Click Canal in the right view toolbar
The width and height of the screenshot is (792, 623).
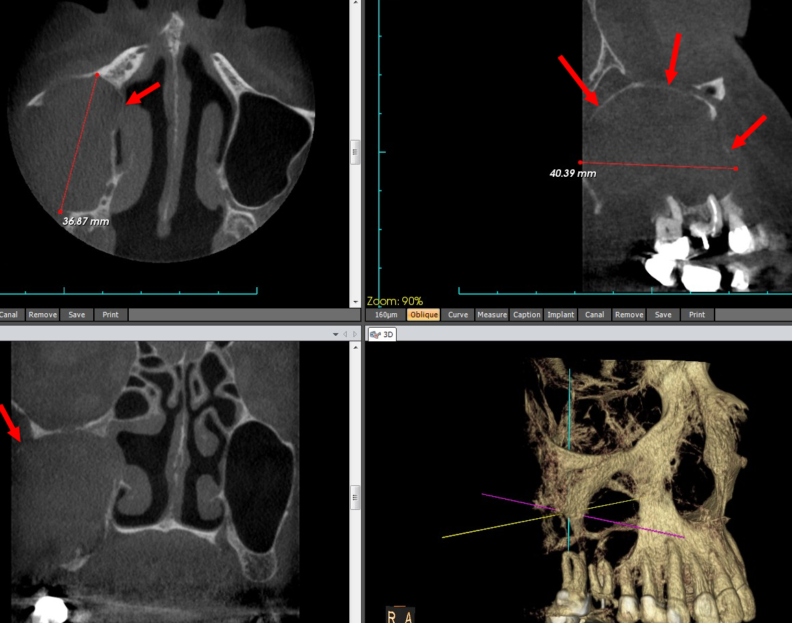595,315
